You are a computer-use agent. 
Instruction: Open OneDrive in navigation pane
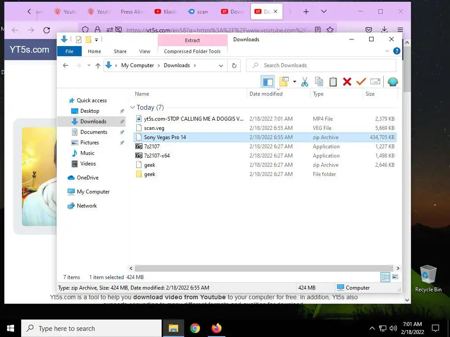(x=87, y=178)
